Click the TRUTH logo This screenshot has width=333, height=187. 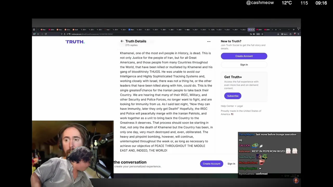[75, 42]
